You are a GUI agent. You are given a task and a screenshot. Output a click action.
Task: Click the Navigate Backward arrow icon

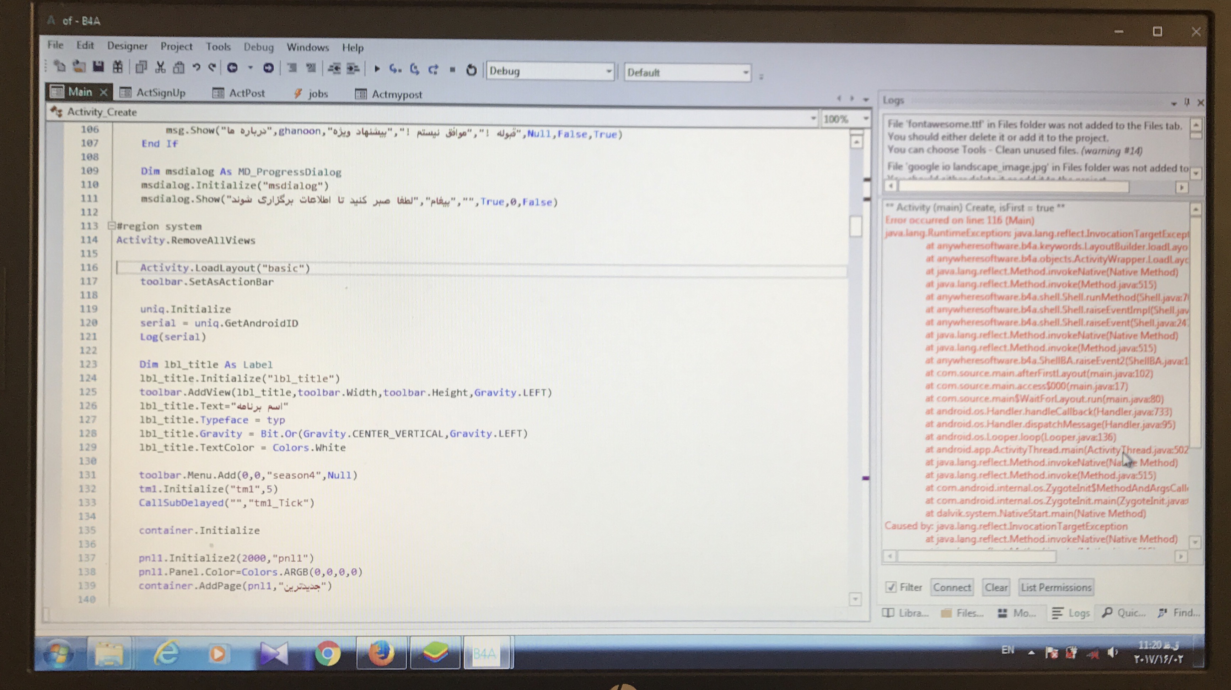pos(232,68)
